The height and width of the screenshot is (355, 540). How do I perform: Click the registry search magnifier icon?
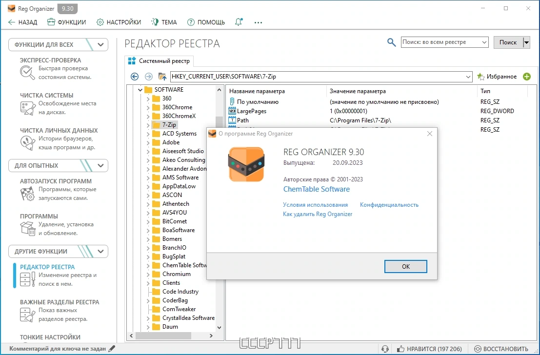391,42
